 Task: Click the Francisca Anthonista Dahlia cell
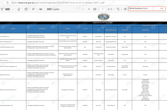[111, 90]
